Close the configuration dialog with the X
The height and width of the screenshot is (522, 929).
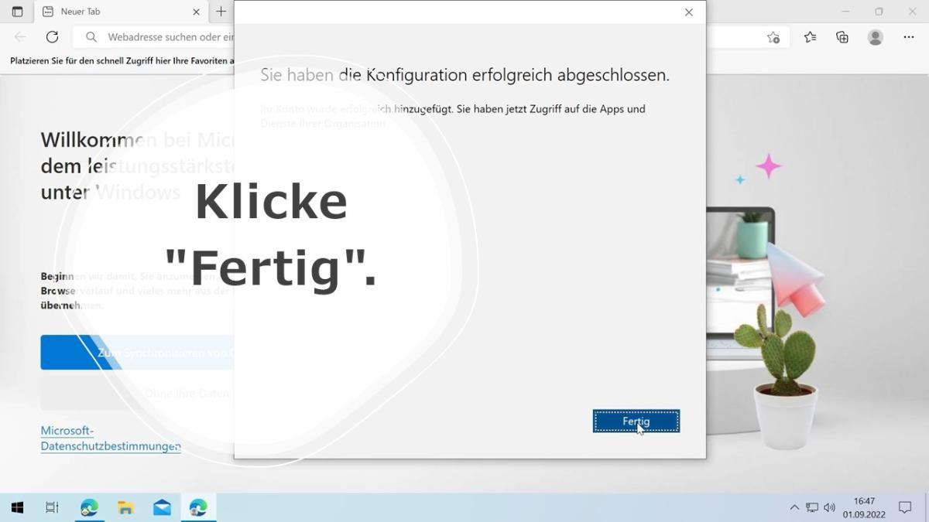[688, 12]
